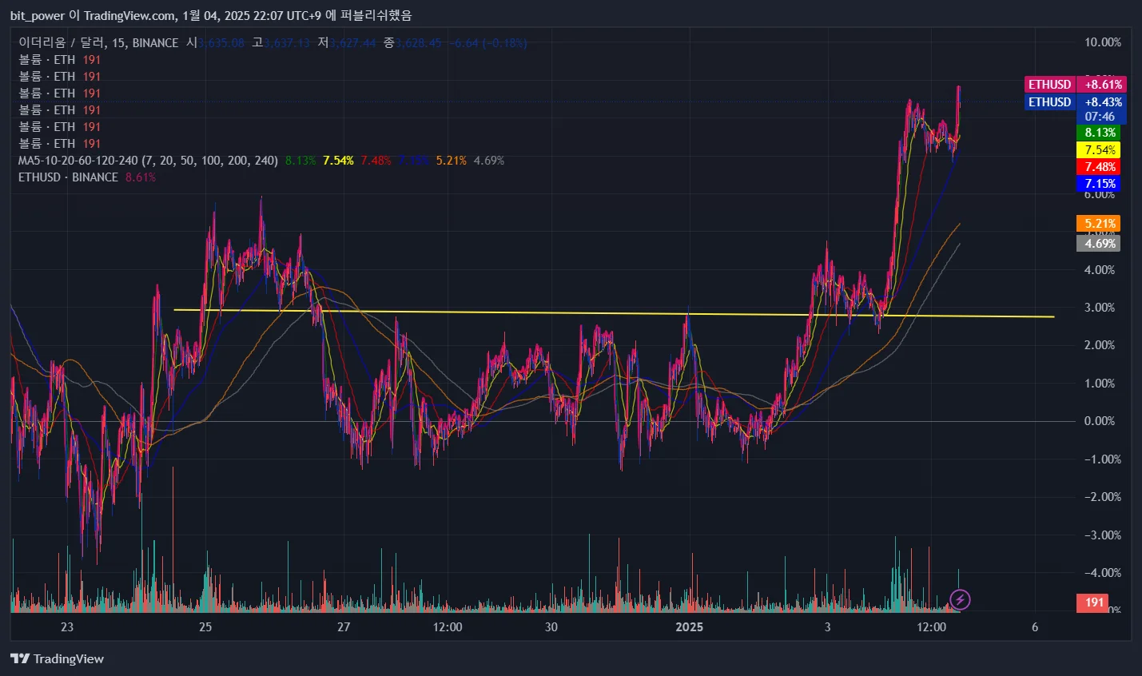The image size is (1142, 676).
Task: Click the ETHUSD · BINANCE legend entry
Action: pyautogui.click(x=68, y=177)
